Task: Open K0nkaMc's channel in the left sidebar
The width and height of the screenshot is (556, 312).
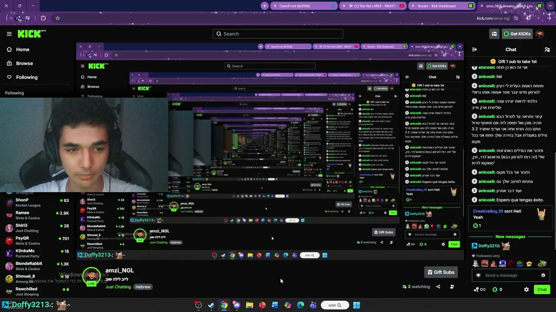Action: point(37,253)
